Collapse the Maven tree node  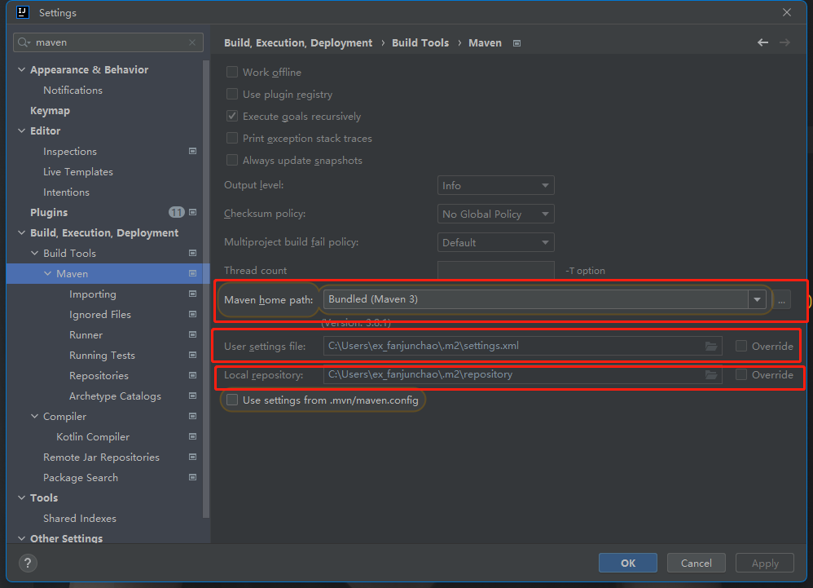(x=48, y=273)
